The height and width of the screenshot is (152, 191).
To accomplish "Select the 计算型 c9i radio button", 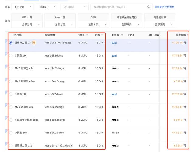I will click(x=11, y=56).
